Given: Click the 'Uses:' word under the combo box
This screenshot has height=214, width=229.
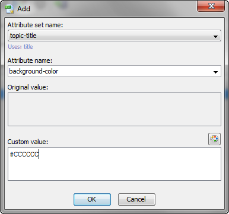Looking at the screenshot, I should (x=15, y=47).
